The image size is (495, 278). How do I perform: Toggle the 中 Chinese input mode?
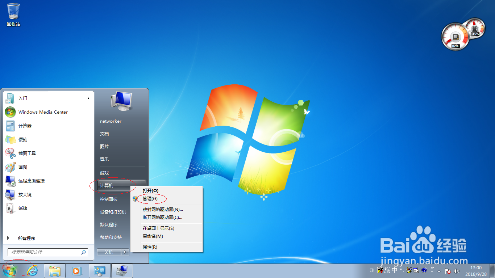pyautogui.click(x=395, y=270)
